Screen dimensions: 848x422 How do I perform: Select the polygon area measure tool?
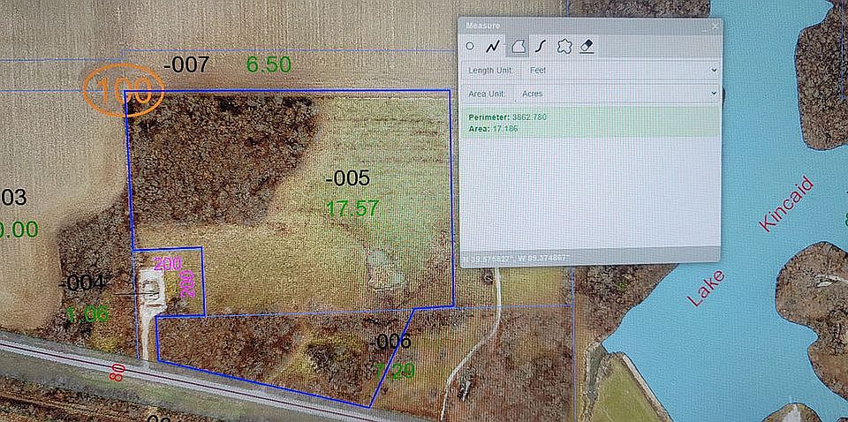(518, 47)
